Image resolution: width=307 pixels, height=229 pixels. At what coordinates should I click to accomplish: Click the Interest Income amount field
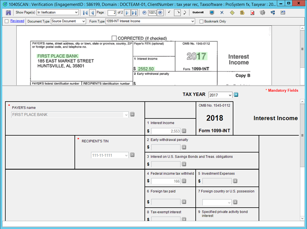tap(166, 131)
